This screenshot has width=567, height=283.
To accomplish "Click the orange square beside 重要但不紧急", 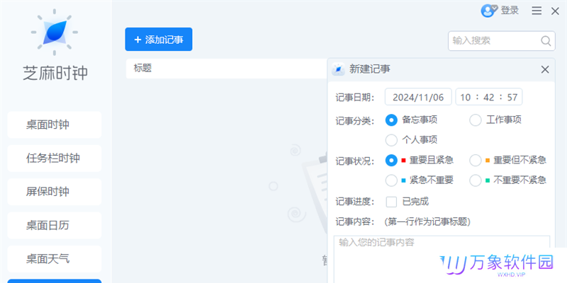I will (x=488, y=161).
